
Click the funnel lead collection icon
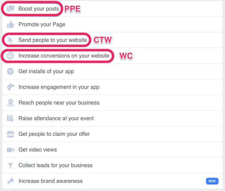point(11,165)
